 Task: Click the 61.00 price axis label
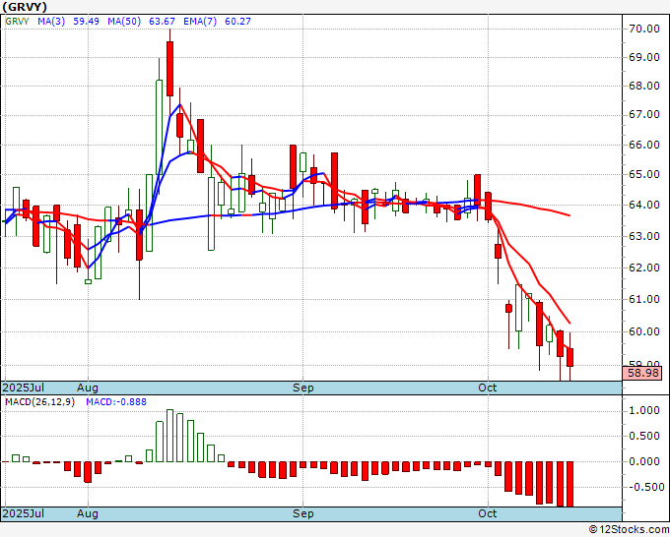644,299
